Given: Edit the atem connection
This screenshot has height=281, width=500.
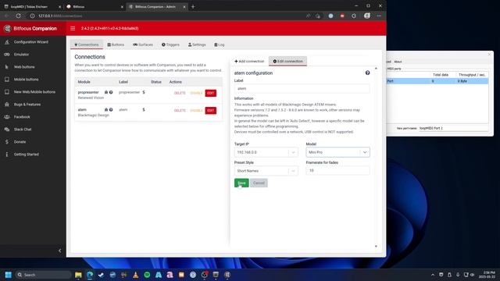Looking at the screenshot, I should [210, 111].
